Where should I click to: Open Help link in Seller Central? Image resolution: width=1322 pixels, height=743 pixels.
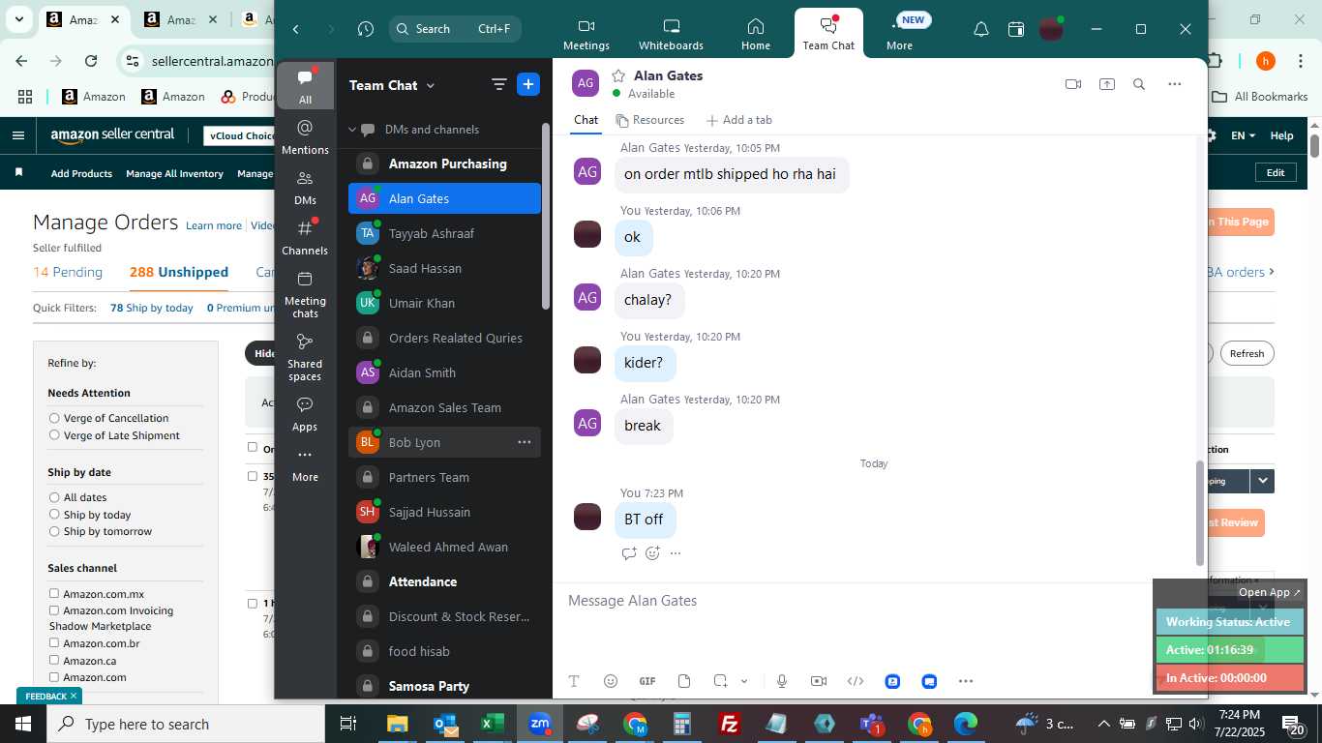(x=1281, y=135)
